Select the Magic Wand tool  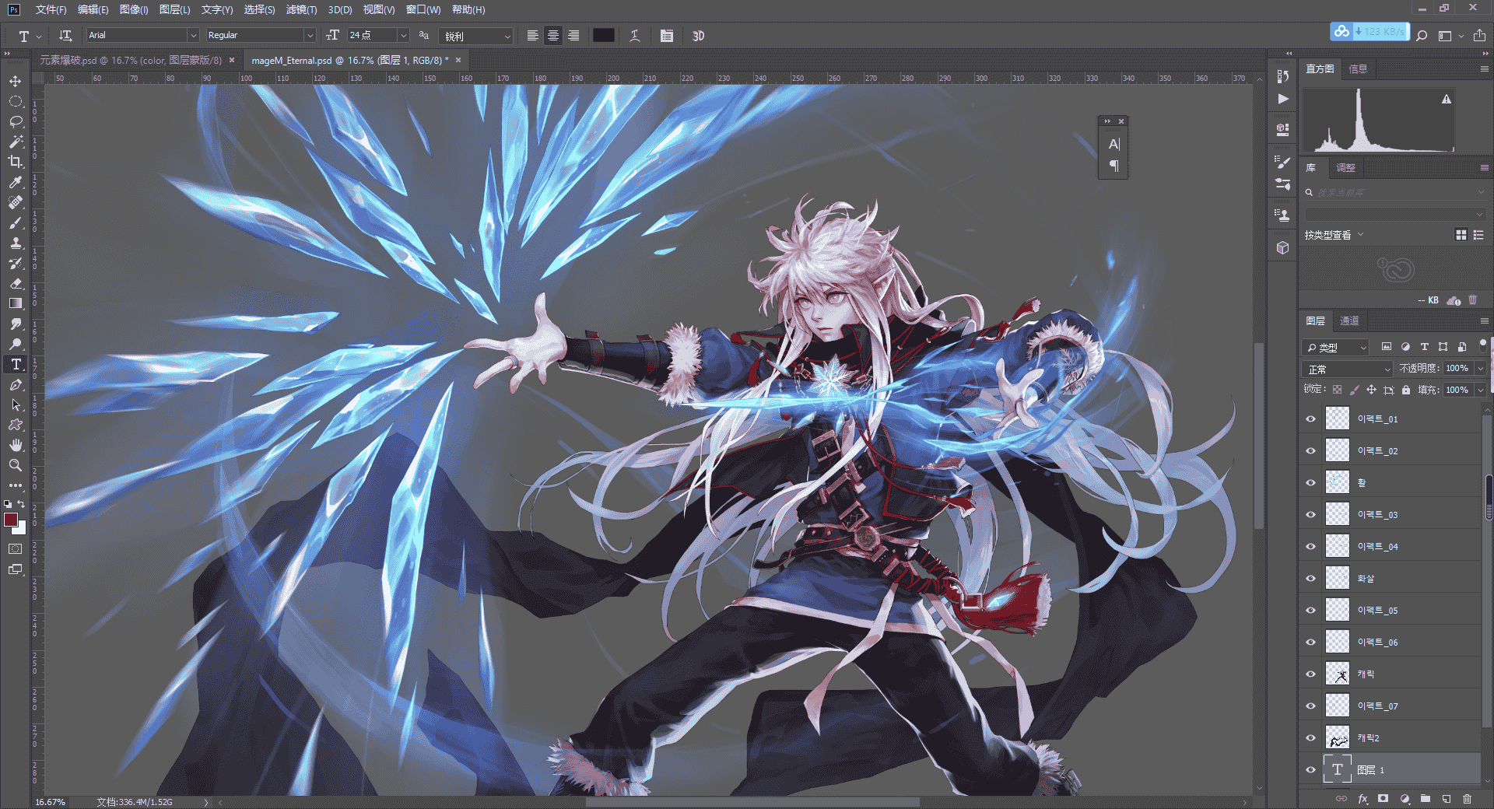click(16, 142)
